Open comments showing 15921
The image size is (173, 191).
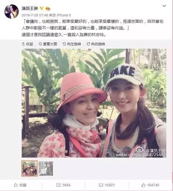tap(107, 185)
